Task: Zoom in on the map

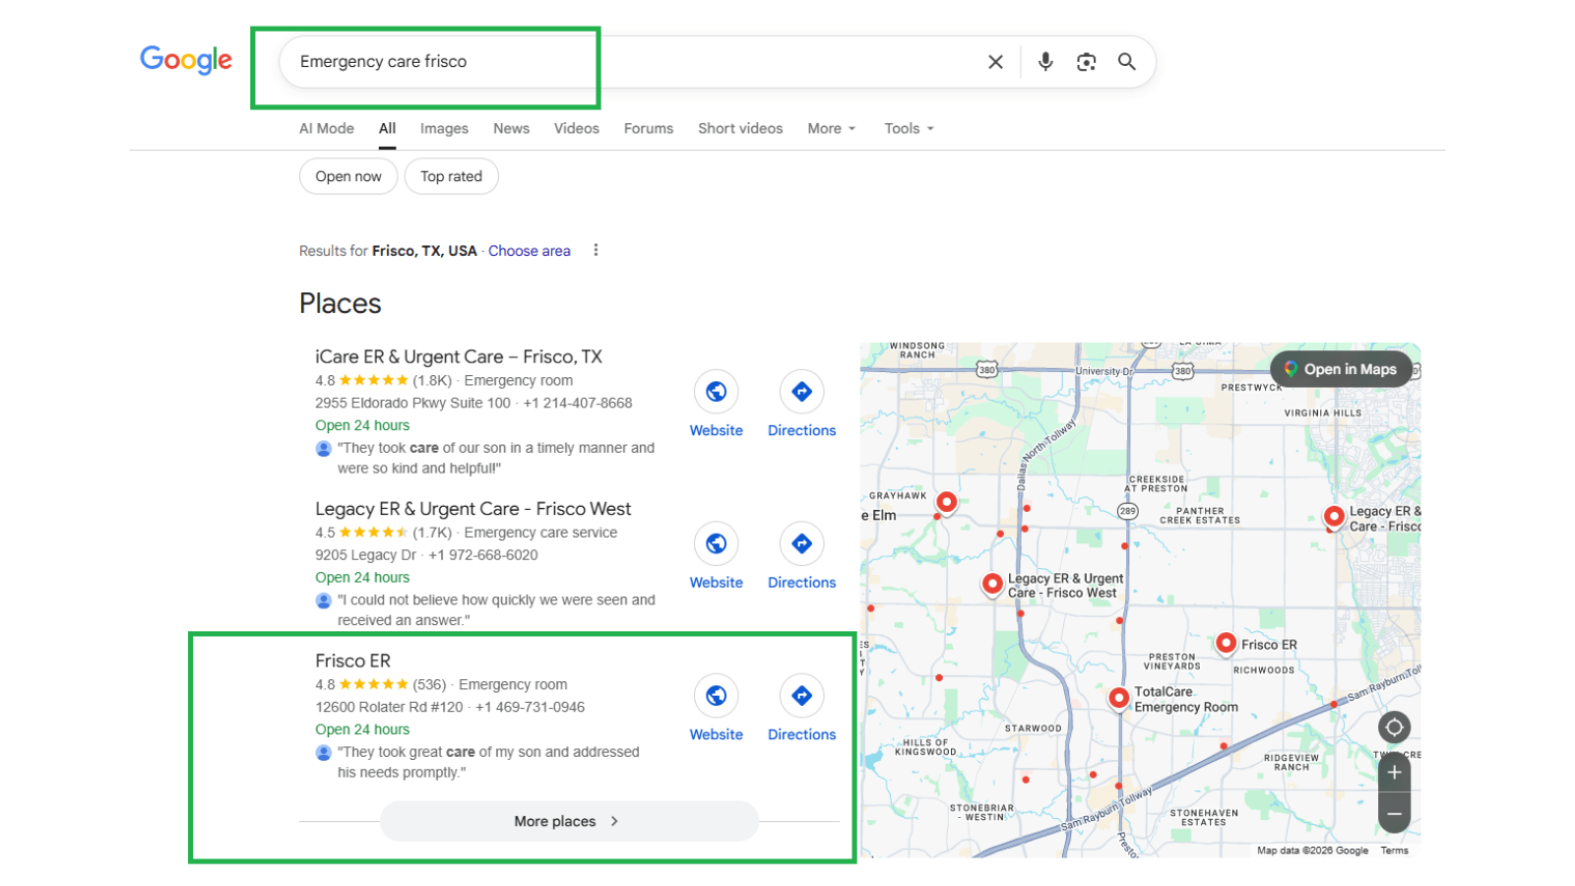Action: (1394, 773)
